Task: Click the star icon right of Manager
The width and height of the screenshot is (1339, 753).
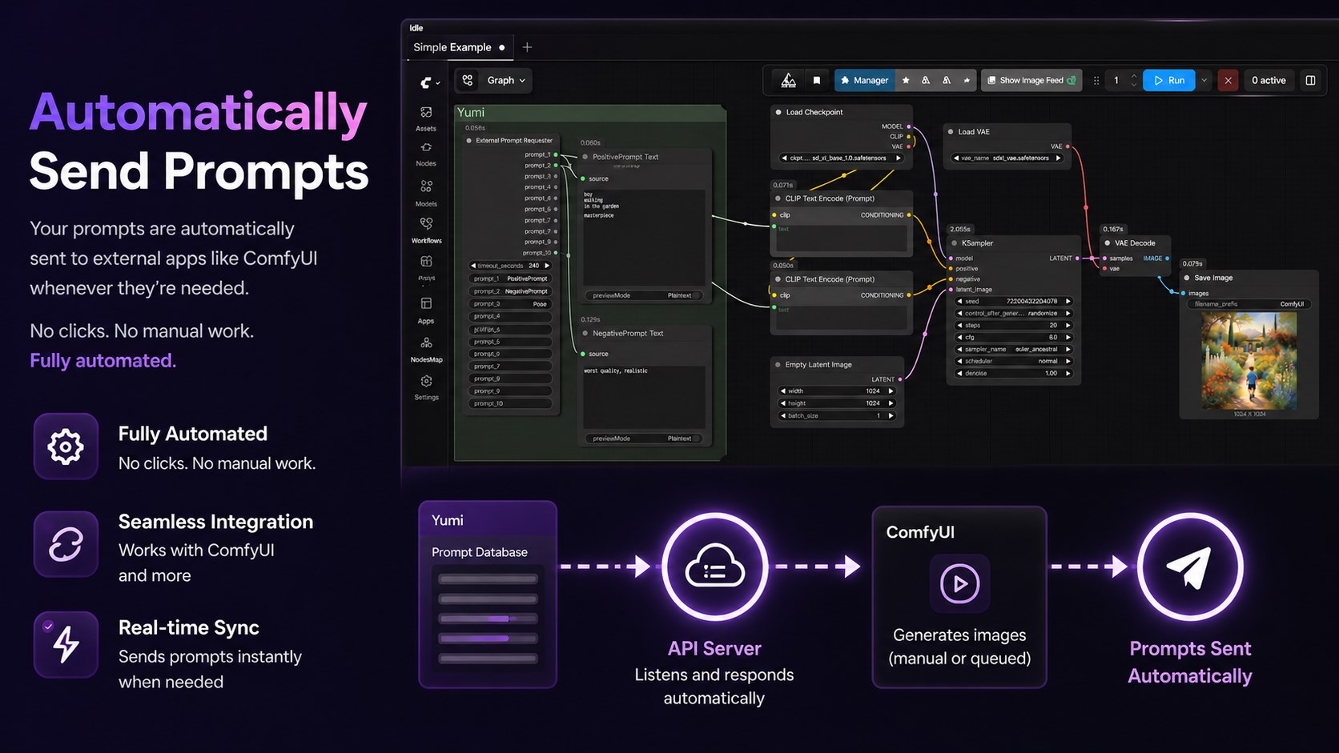Action: [906, 80]
